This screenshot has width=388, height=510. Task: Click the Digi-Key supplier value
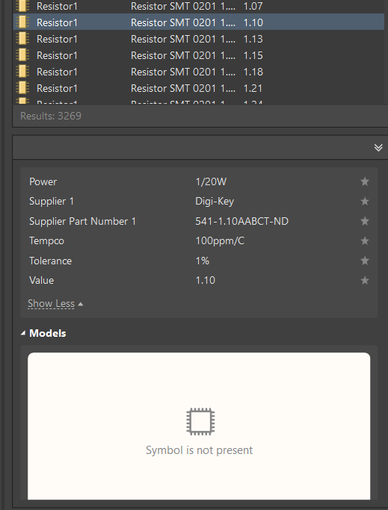click(215, 202)
